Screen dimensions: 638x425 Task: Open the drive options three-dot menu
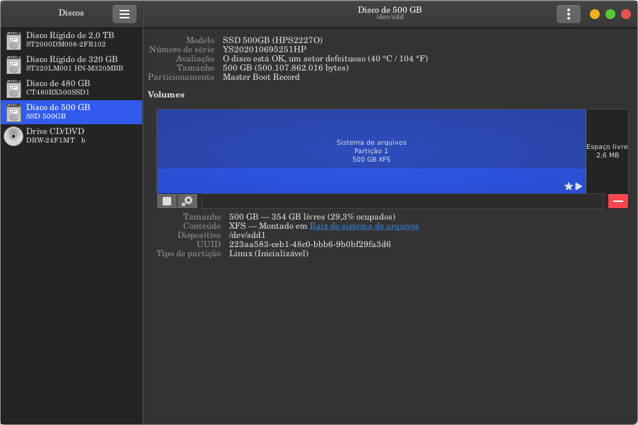tap(569, 14)
